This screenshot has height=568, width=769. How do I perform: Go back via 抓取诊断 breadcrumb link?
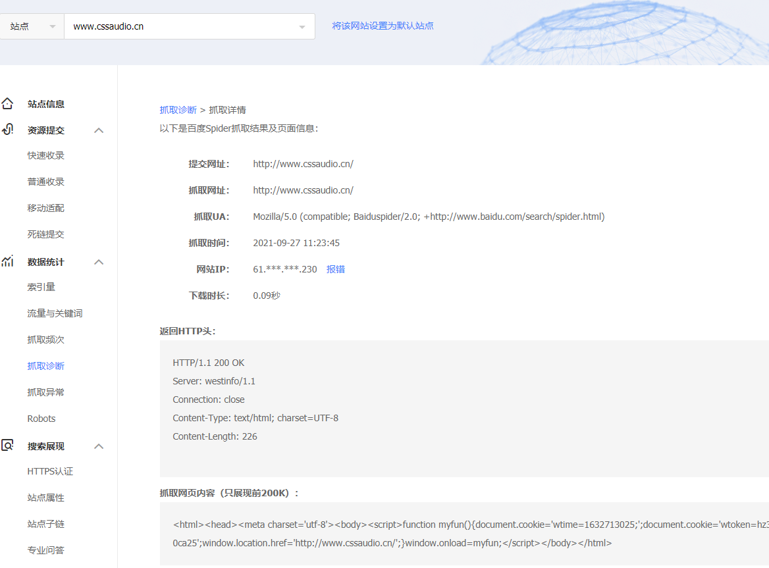pos(178,110)
